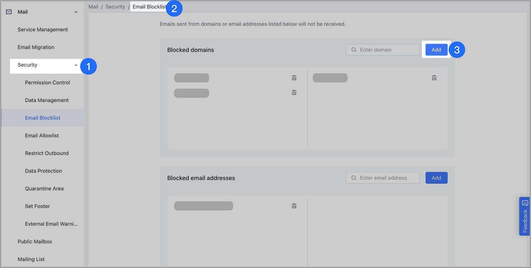Delete the first blocked domain entry
This screenshot has width=531, height=268.
click(294, 77)
